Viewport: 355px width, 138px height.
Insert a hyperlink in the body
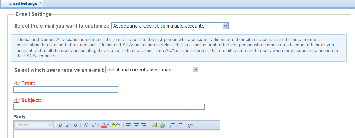162,125
